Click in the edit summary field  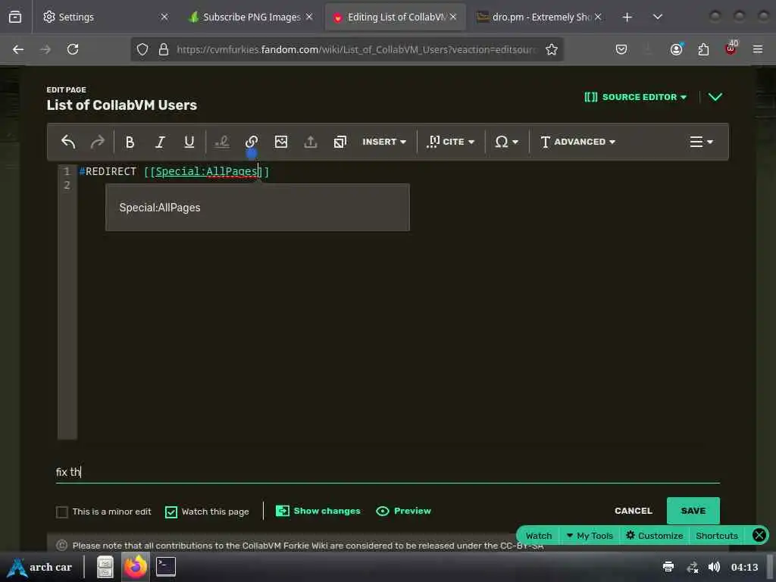coord(387,472)
